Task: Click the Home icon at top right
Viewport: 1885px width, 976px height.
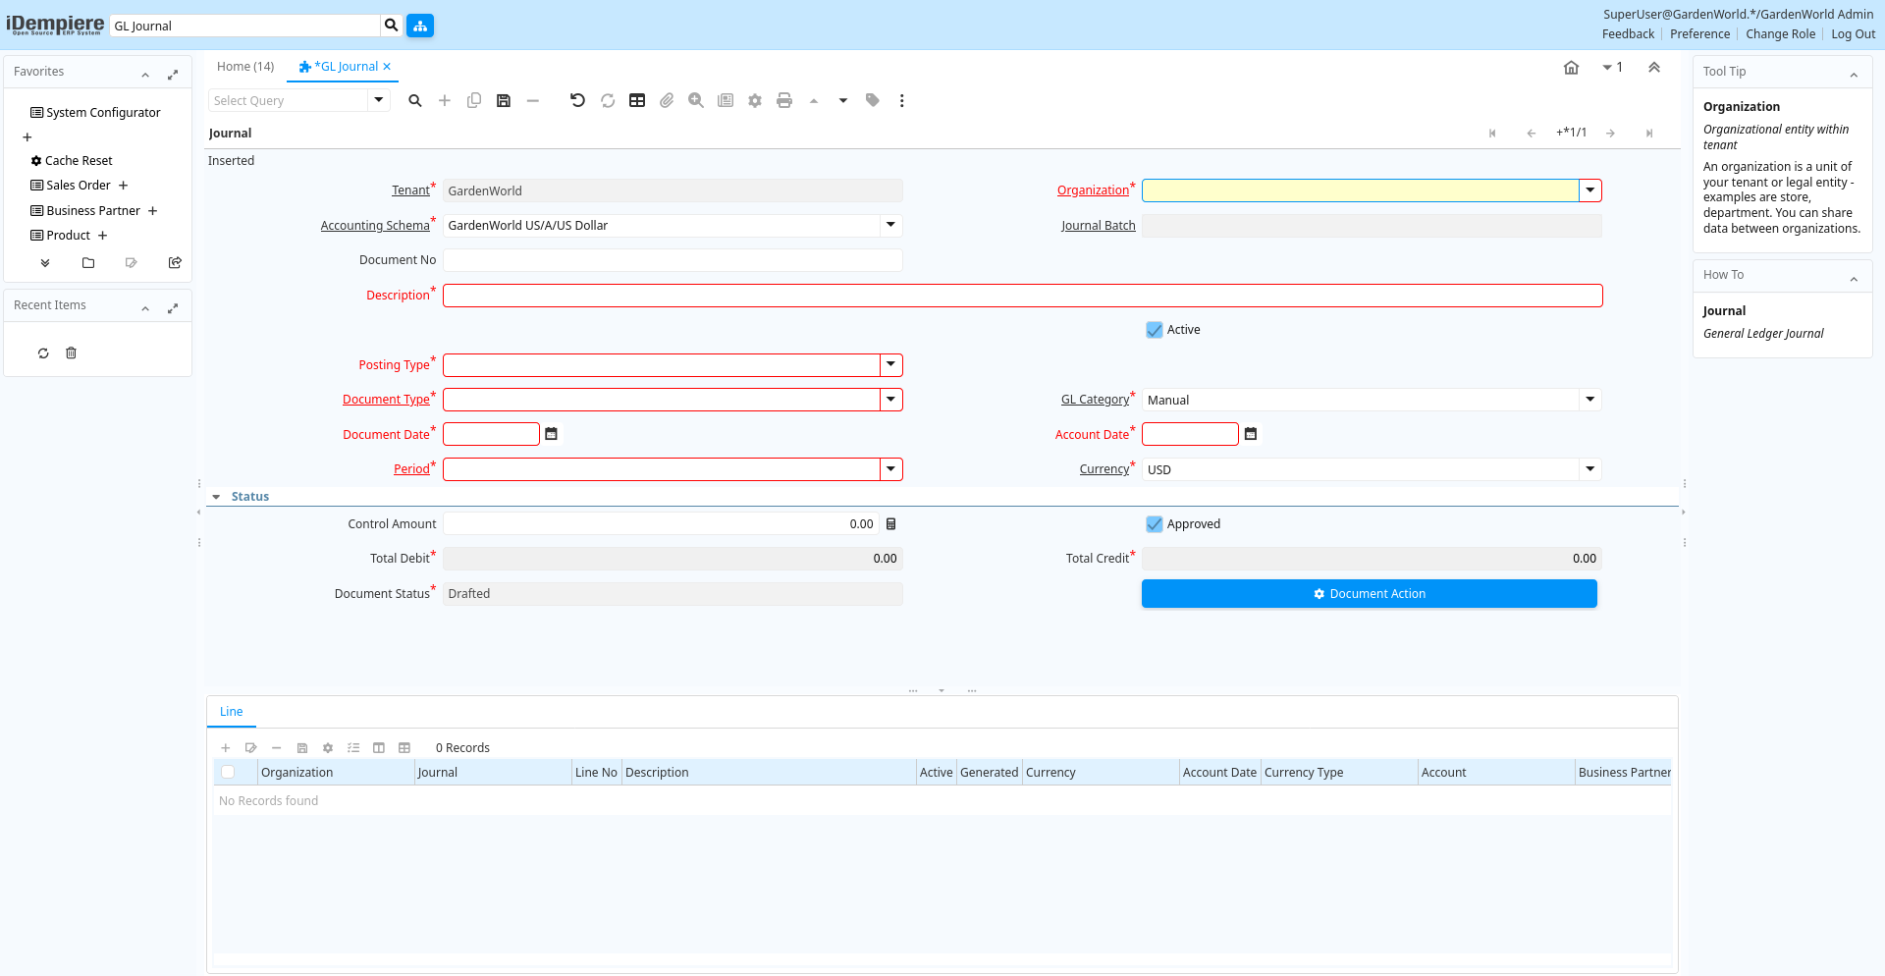Action: pyautogui.click(x=1571, y=68)
